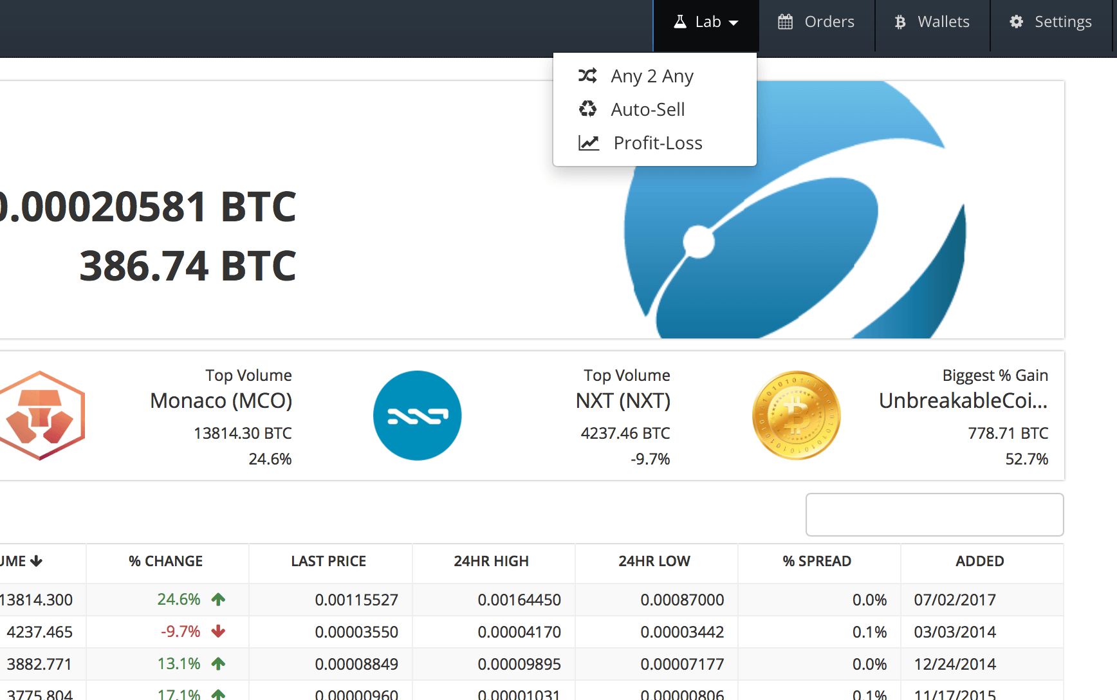Select Any 2 Any from Lab menu

652,76
